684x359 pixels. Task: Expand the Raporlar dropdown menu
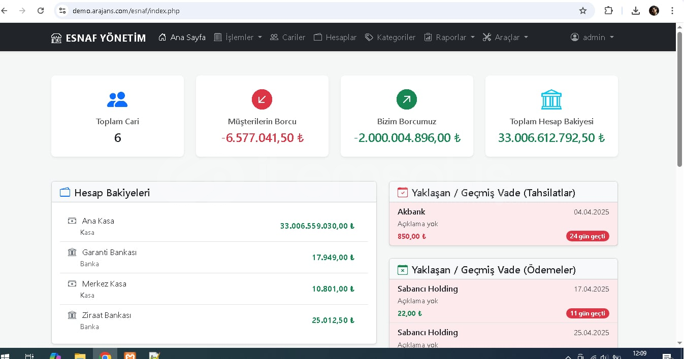click(x=449, y=37)
